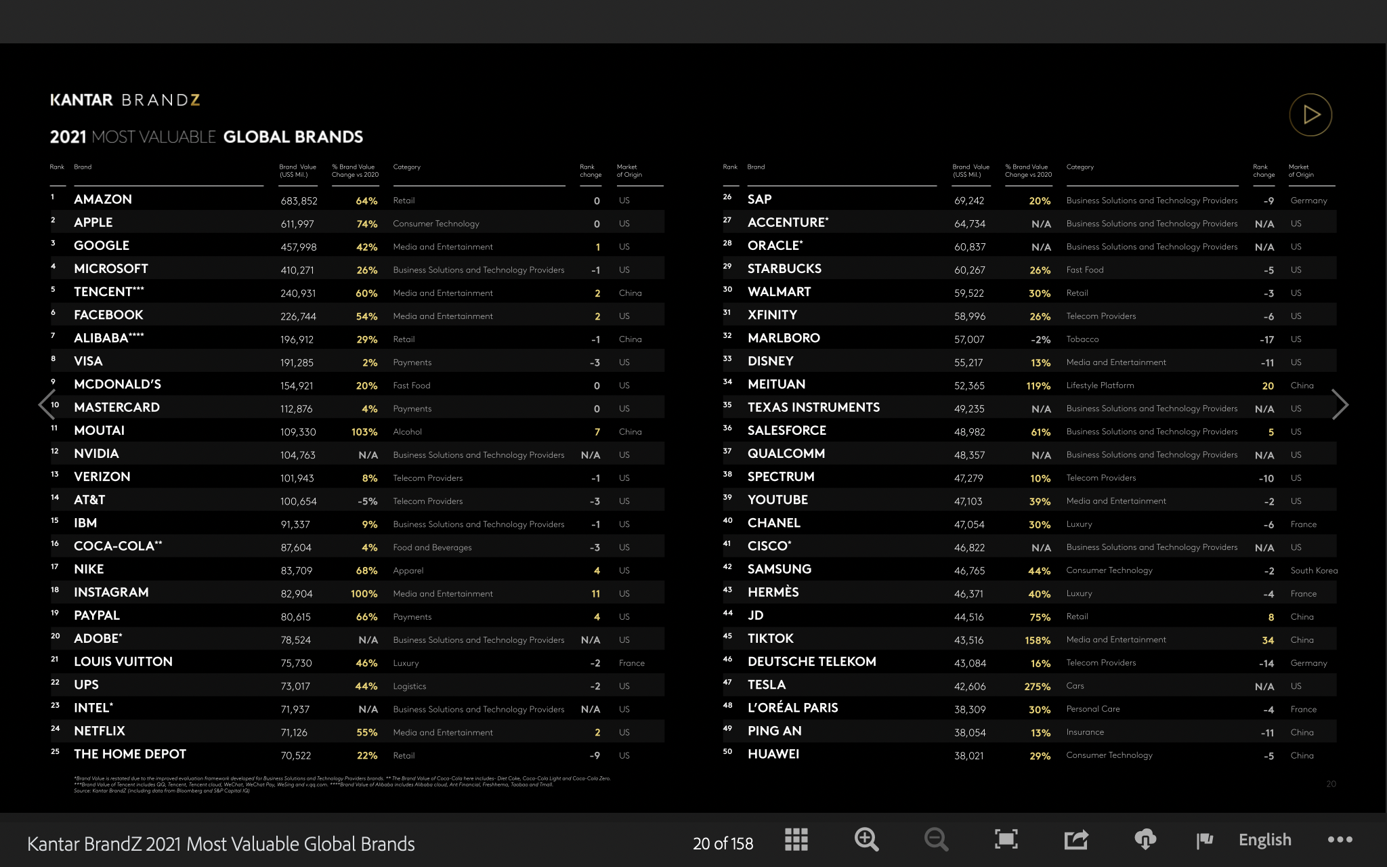Click the GOOGLE brand name

[102, 245]
